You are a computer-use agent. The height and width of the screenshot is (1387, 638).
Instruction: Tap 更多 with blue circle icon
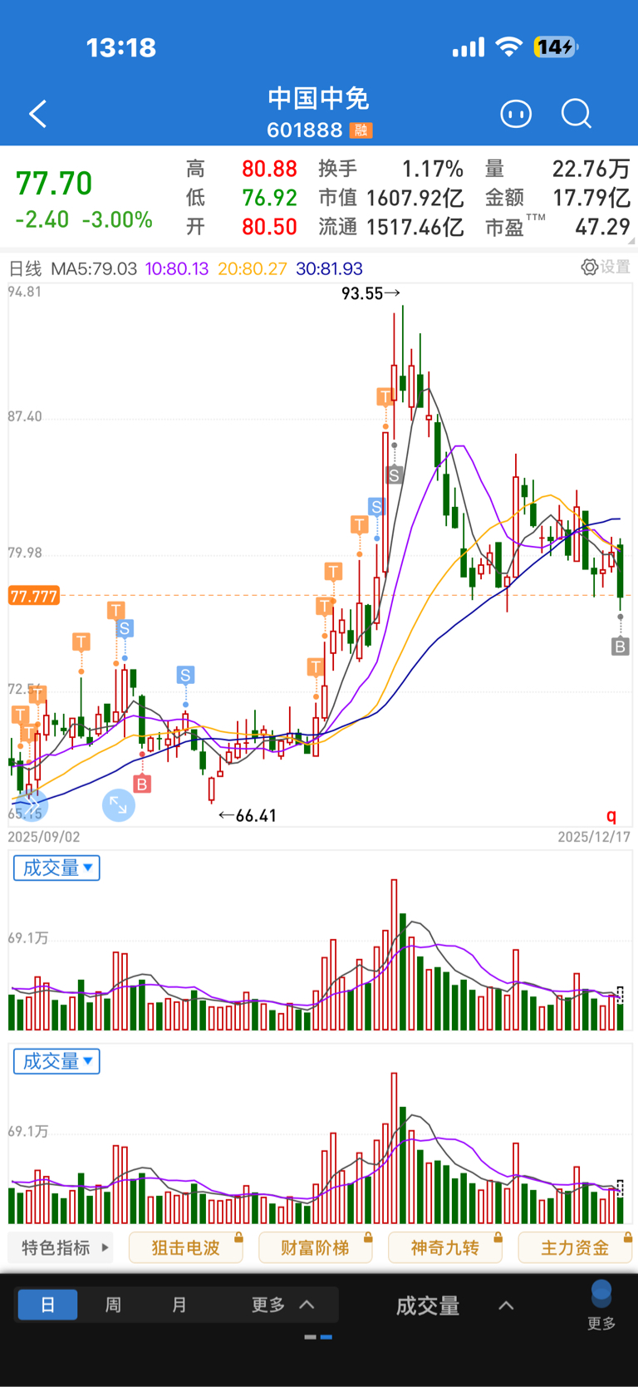click(x=601, y=1306)
